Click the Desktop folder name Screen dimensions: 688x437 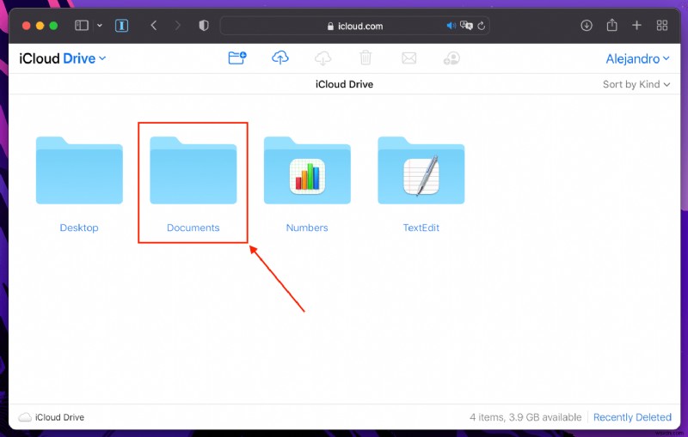(x=79, y=228)
